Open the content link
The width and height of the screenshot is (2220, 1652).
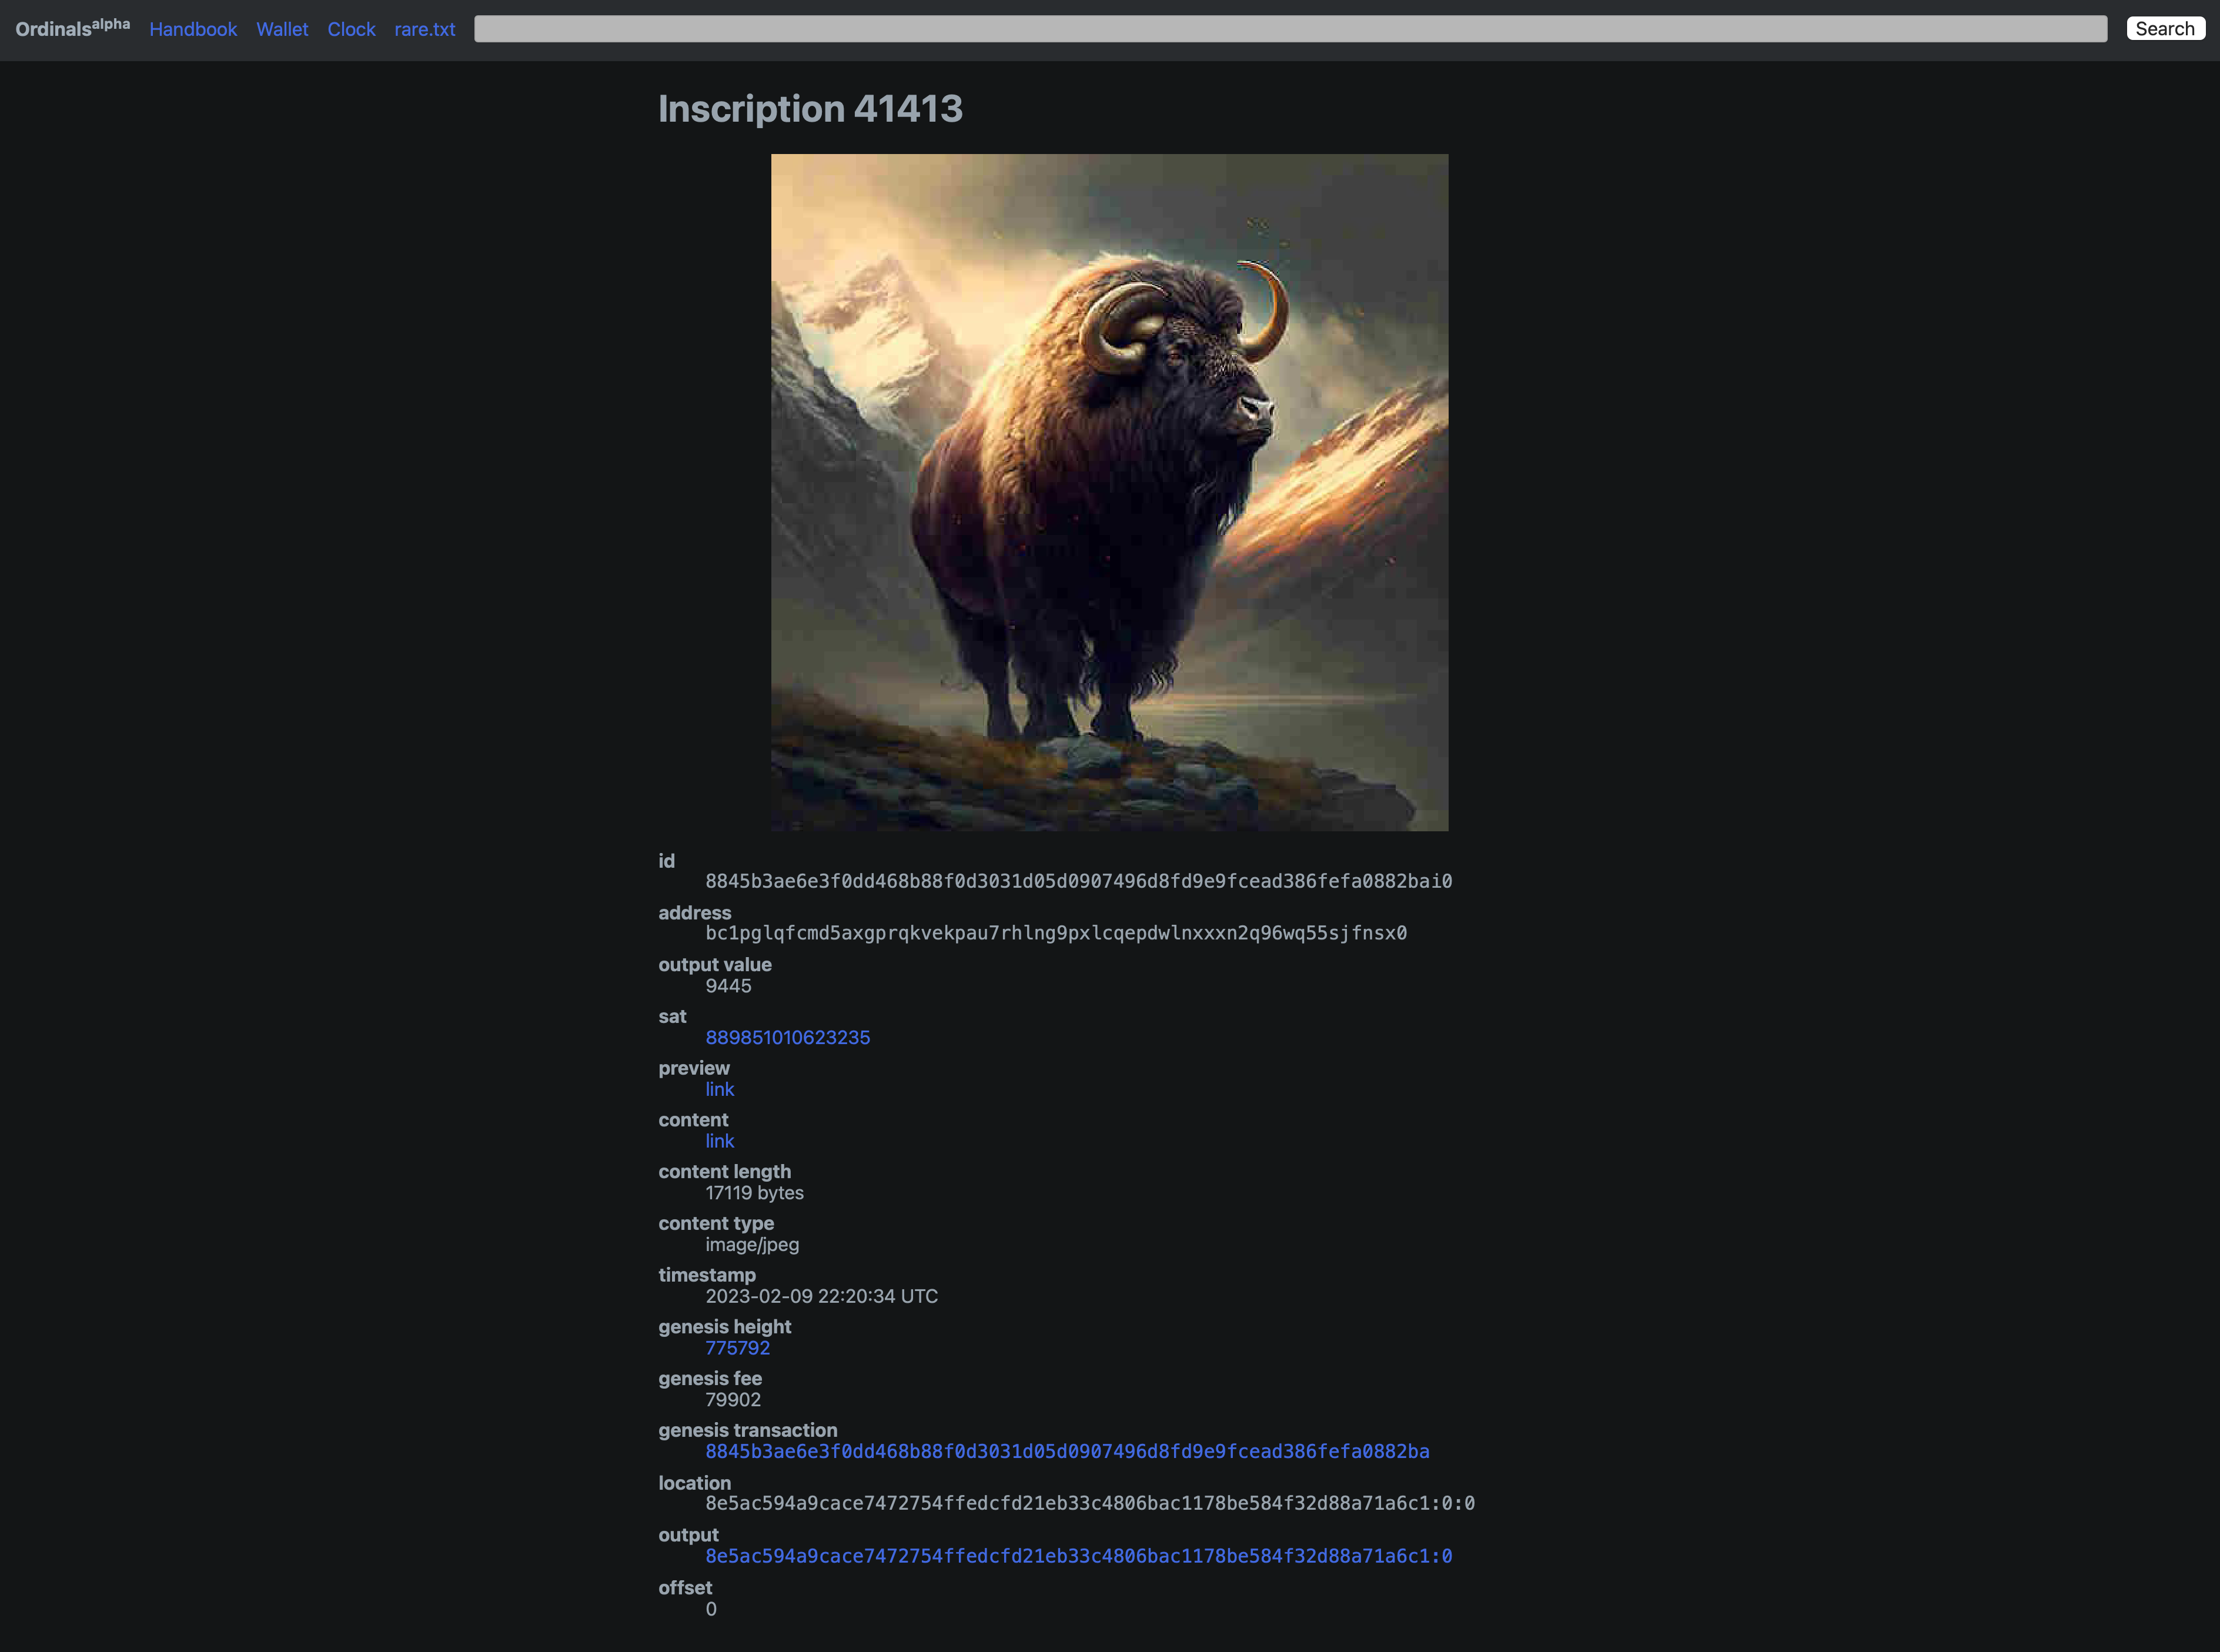[x=719, y=1141]
